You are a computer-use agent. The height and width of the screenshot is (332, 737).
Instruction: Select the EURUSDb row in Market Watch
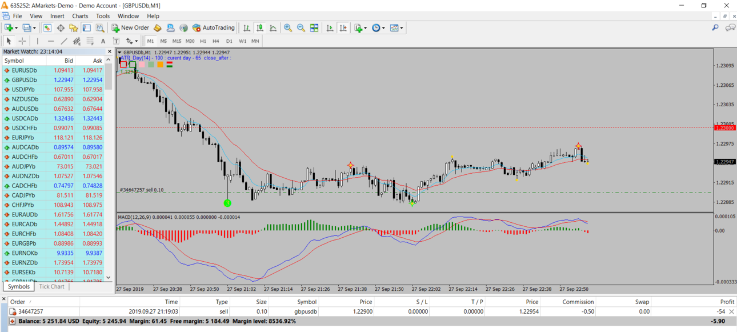click(x=53, y=70)
